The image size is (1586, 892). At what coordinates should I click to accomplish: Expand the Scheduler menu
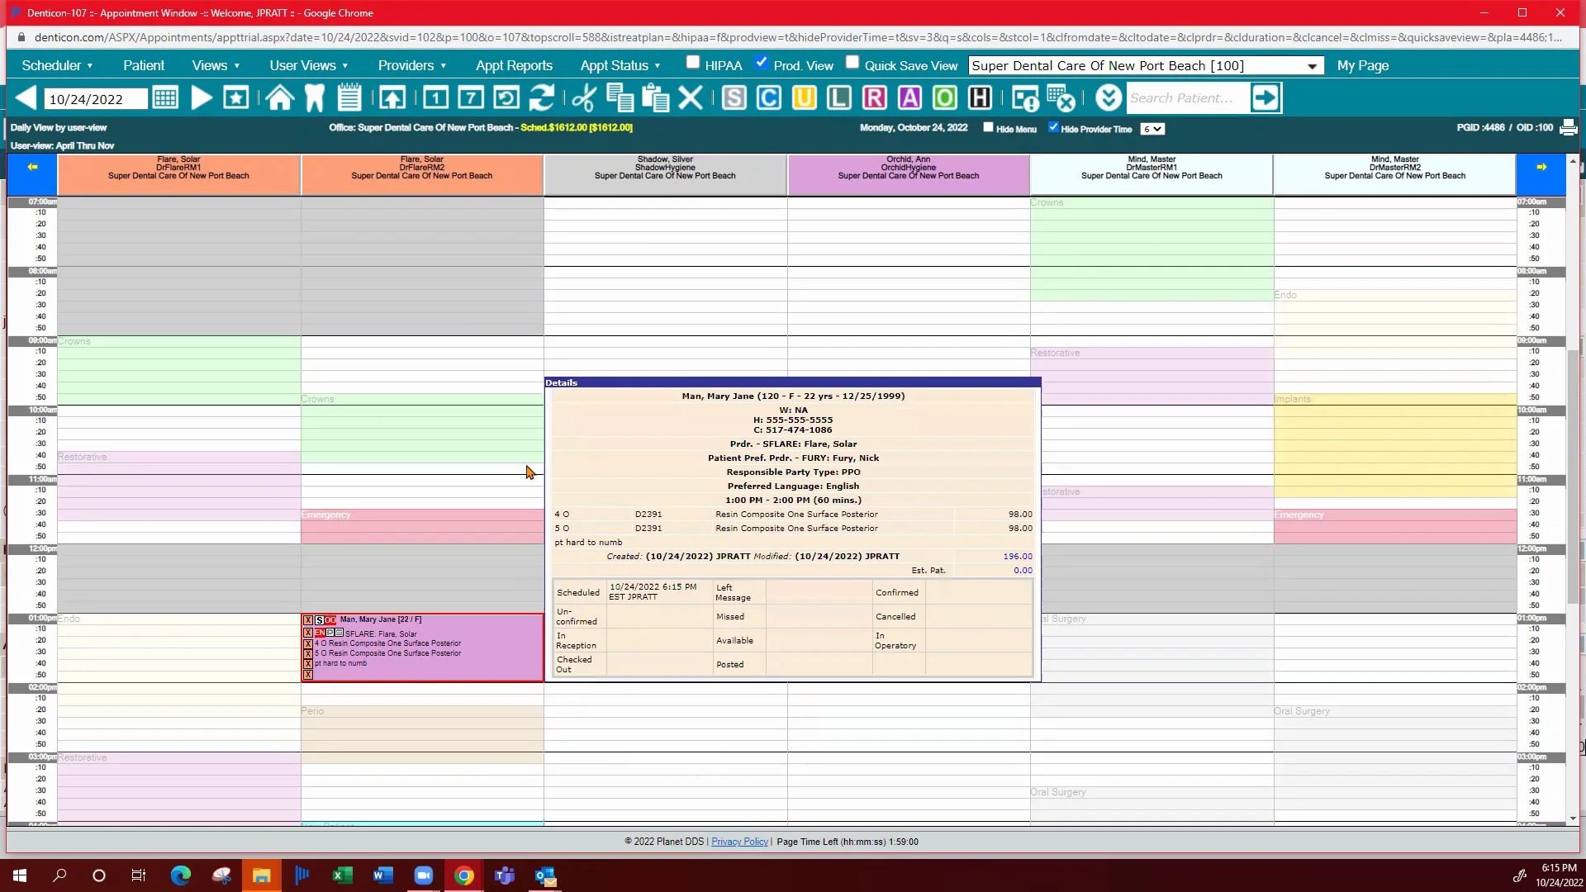click(x=56, y=66)
